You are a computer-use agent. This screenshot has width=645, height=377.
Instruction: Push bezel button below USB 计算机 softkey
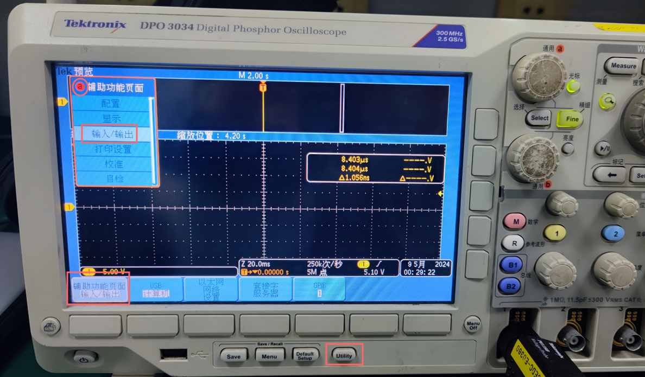[x=153, y=325]
